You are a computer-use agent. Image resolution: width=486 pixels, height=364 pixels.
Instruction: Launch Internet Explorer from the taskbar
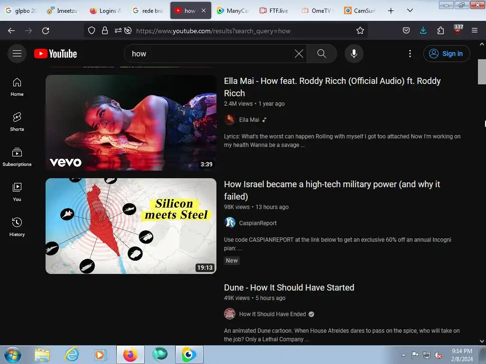click(x=72, y=355)
